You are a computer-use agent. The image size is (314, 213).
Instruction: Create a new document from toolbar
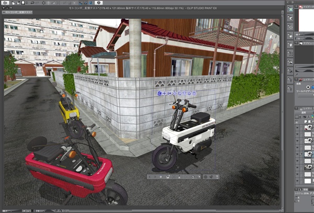pos(13,3)
